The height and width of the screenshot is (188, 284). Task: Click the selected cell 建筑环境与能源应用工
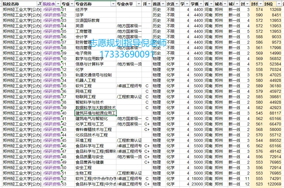coord(95,113)
